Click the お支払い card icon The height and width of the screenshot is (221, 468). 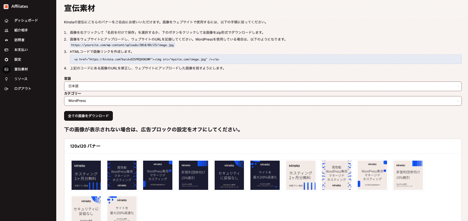[7, 50]
